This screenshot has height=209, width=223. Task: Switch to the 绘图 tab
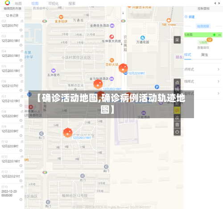point(35,3)
